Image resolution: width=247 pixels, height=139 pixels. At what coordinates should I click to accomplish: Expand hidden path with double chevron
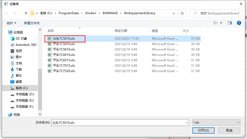tap(37, 13)
